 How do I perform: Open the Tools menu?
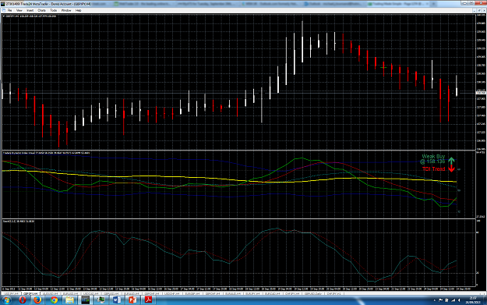[x=54, y=10]
